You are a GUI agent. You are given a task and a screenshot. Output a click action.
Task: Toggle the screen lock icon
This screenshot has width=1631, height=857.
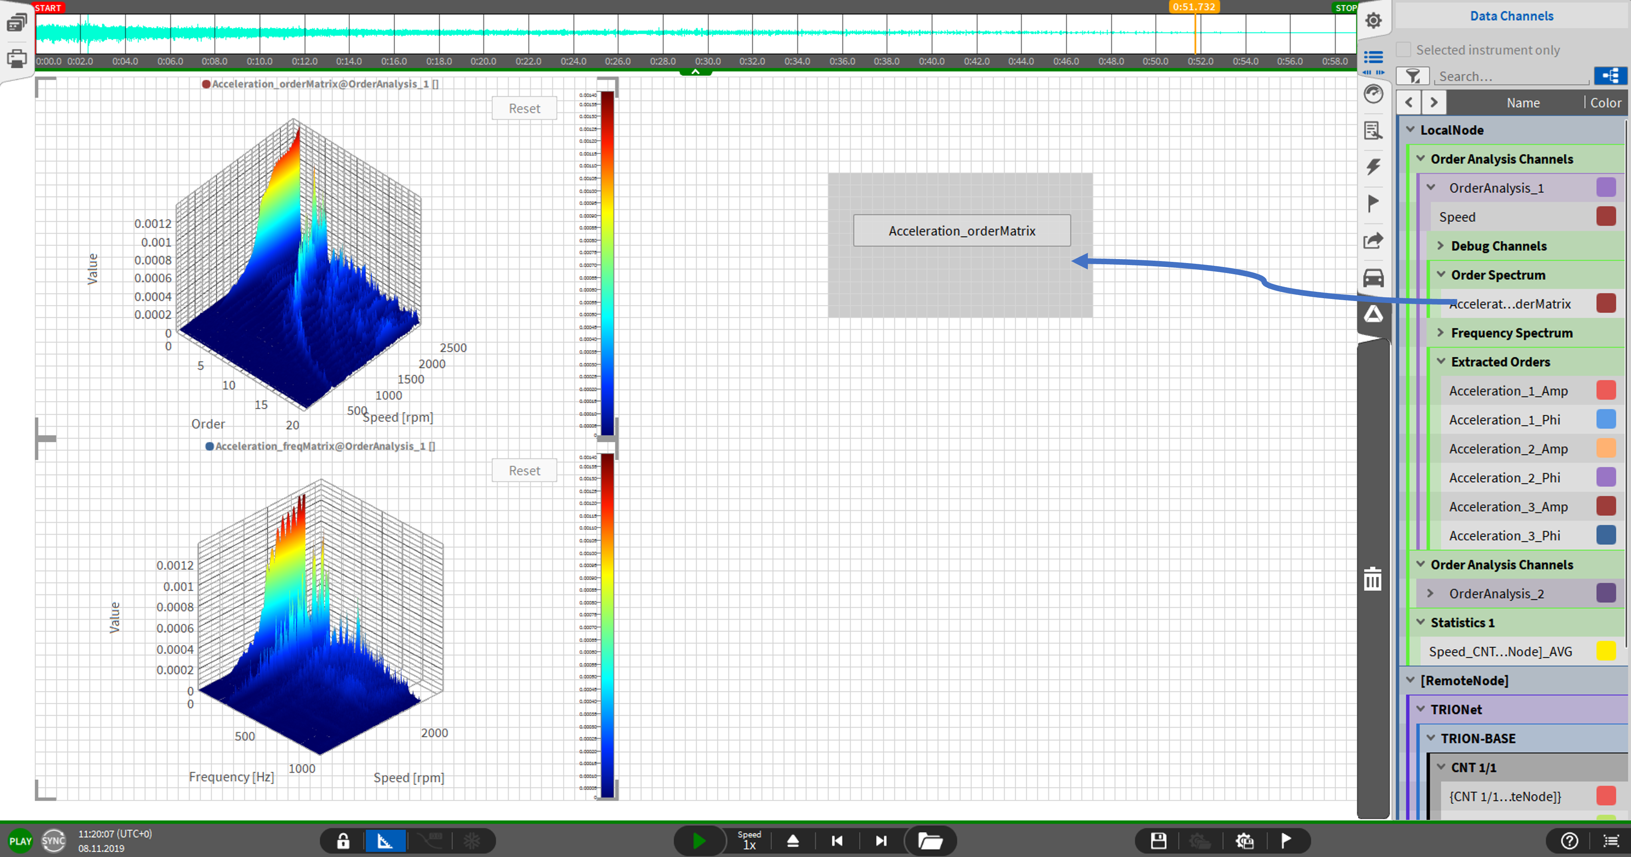343,841
